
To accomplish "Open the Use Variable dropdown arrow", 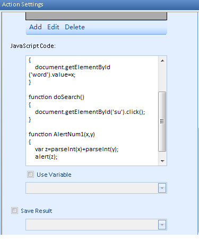I will 162,188.
